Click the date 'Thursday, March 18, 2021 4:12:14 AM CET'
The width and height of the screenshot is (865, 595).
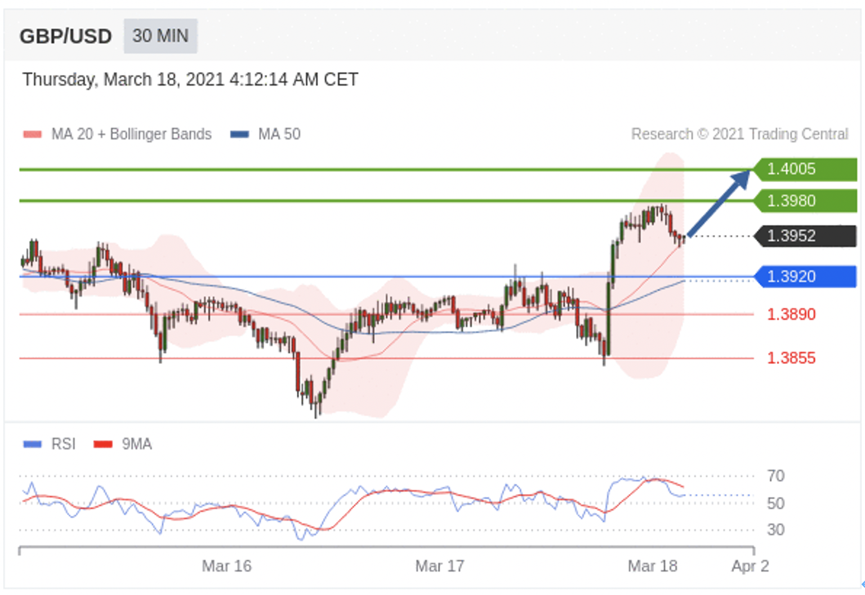190,79
